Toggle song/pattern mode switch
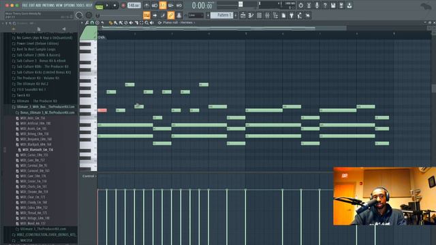This screenshot has width=436, height=245. [99, 5]
